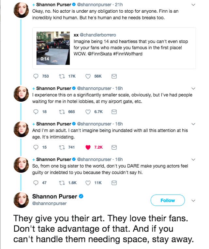Play the quoted 0:14 video thumbnail

pyautogui.click(x=53, y=48)
